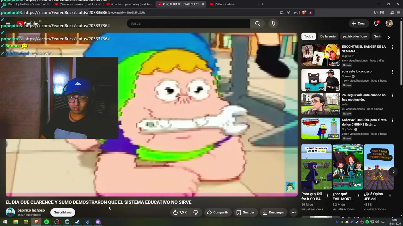Open the NVIDIA tray icon

pos(342,222)
